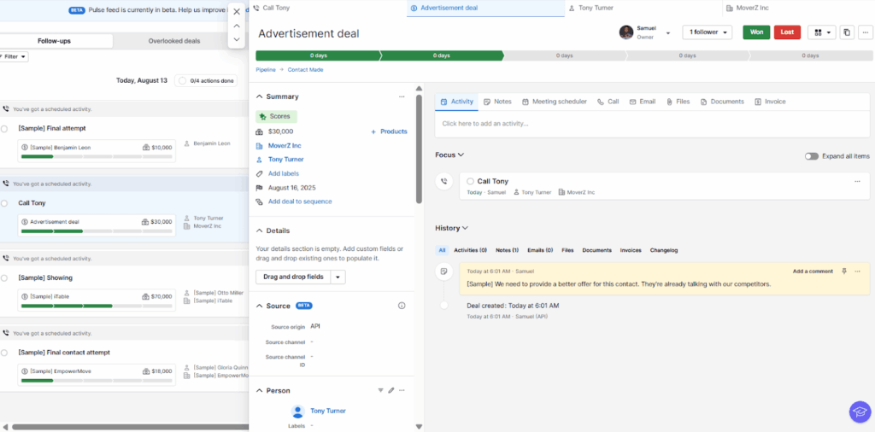
Task: Toggle the Expand all items switch
Action: tap(811, 156)
